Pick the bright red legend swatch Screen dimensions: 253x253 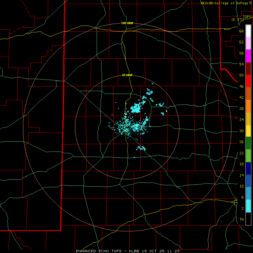coord(248,81)
